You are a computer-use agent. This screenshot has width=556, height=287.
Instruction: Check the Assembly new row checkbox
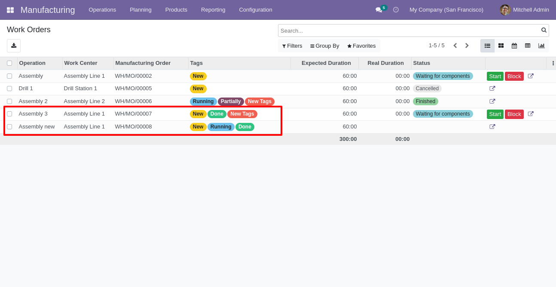(x=9, y=127)
